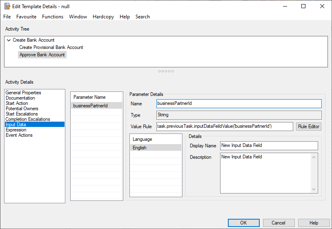Open the Hardcopy menu
This screenshot has width=332, height=229.
click(x=103, y=17)
